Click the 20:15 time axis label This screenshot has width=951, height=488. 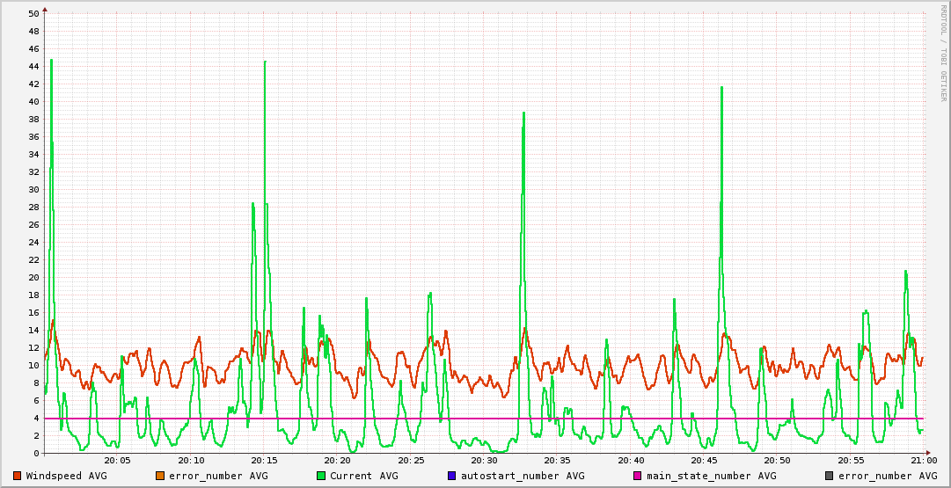[264, 460]
